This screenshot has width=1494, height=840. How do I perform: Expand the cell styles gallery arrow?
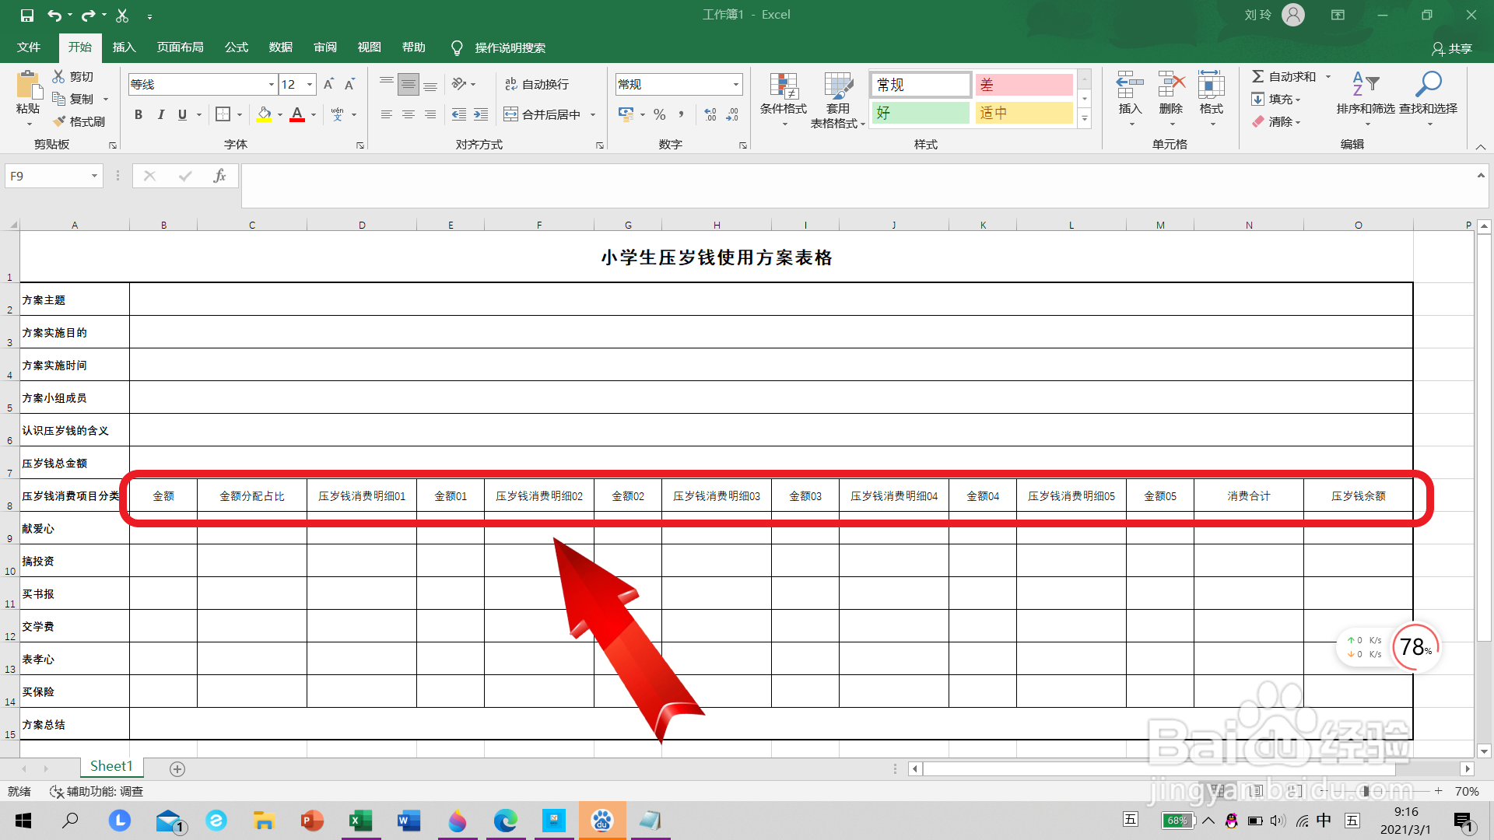[x=1085, y=119]
